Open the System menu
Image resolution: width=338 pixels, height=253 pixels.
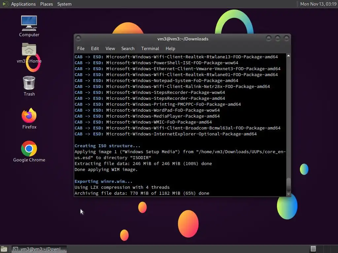(64, 4)
